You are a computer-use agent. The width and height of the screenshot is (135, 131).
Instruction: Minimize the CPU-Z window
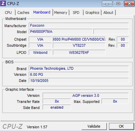click(107, 4)
